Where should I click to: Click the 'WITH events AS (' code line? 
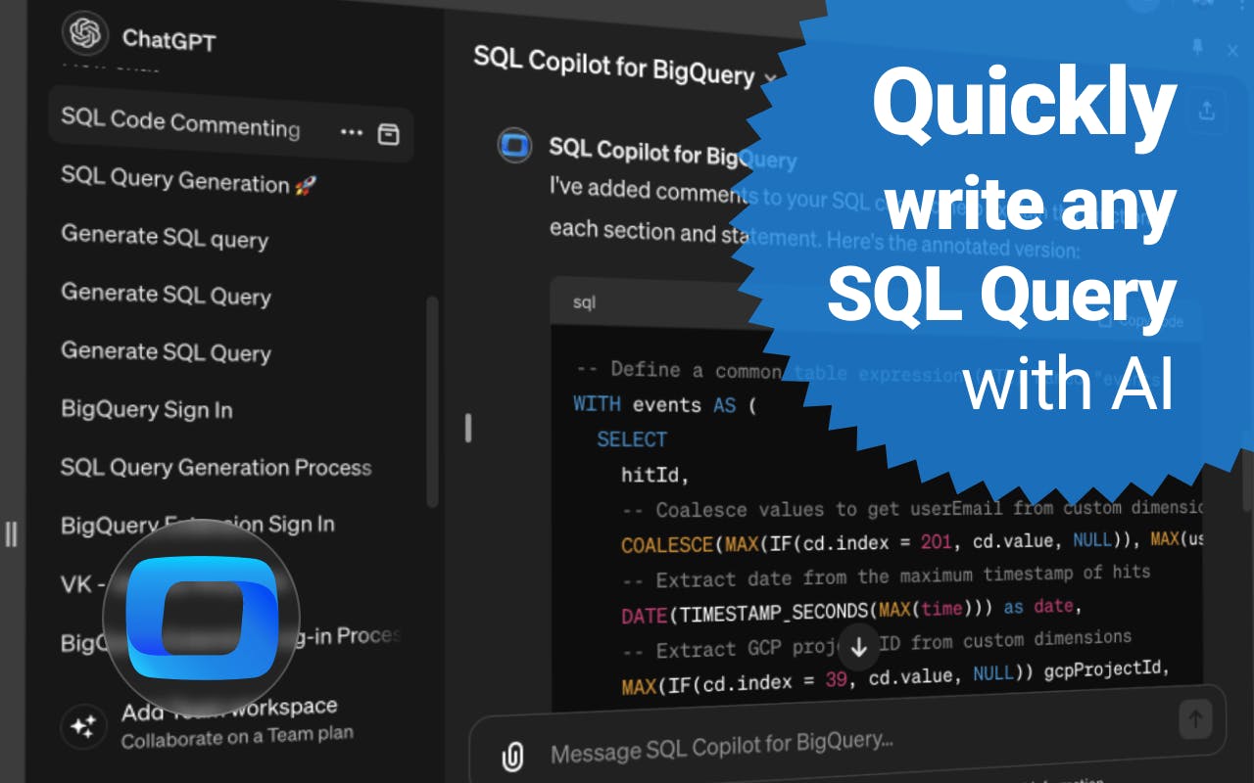click(x=664, y=404)
